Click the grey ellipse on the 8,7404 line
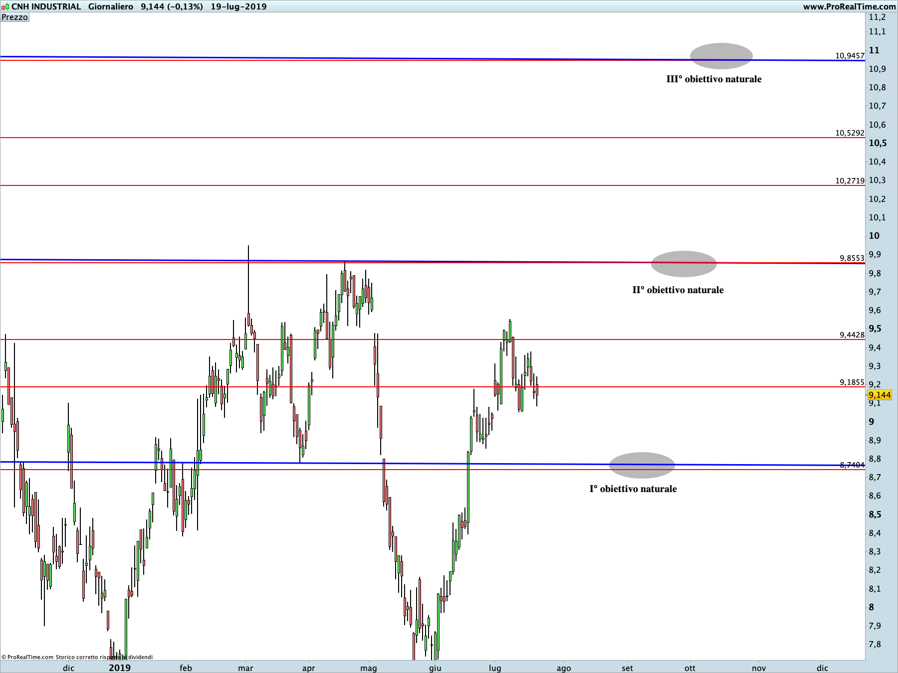 [x=642, y=465]
